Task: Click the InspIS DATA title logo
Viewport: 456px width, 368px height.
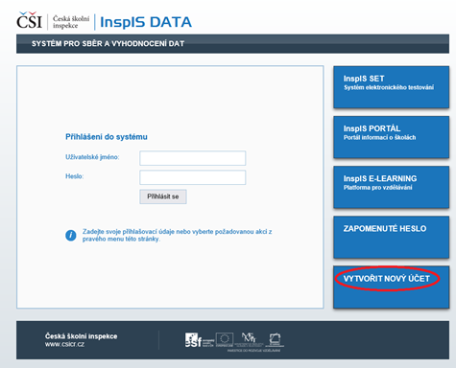Action: click(146, 22)
